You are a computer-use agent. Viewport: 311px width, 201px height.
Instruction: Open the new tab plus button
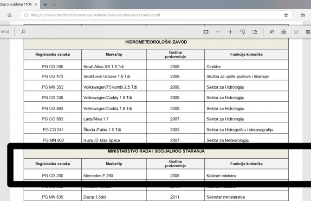pos(45,4)
